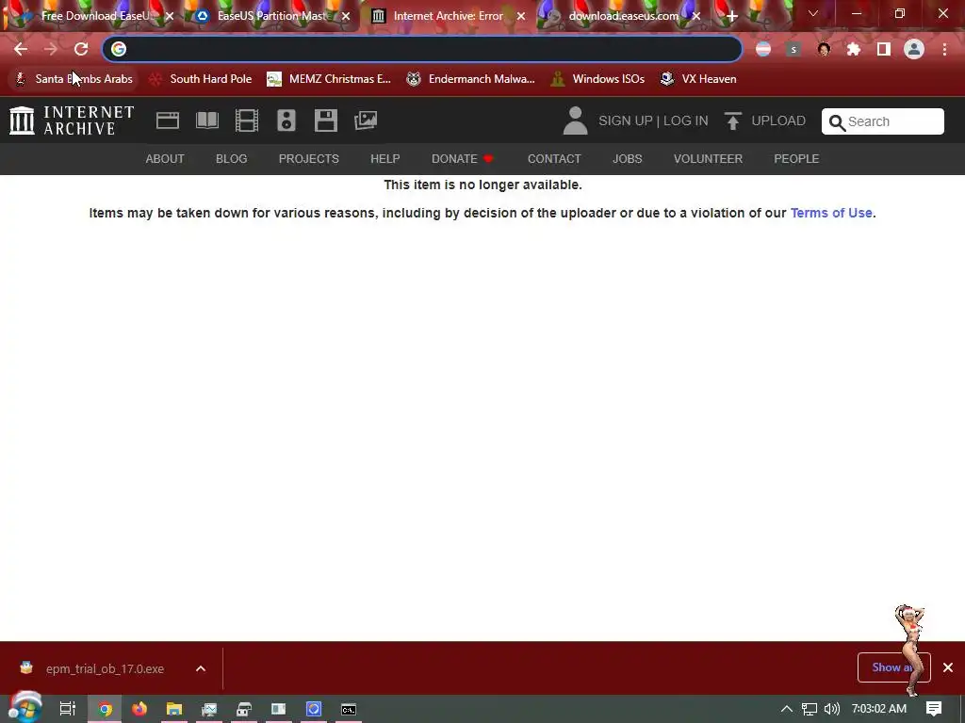This screenshot has height=723, width=965.
Task: Open Chrome three-dot menu
Action: [944, 49]
